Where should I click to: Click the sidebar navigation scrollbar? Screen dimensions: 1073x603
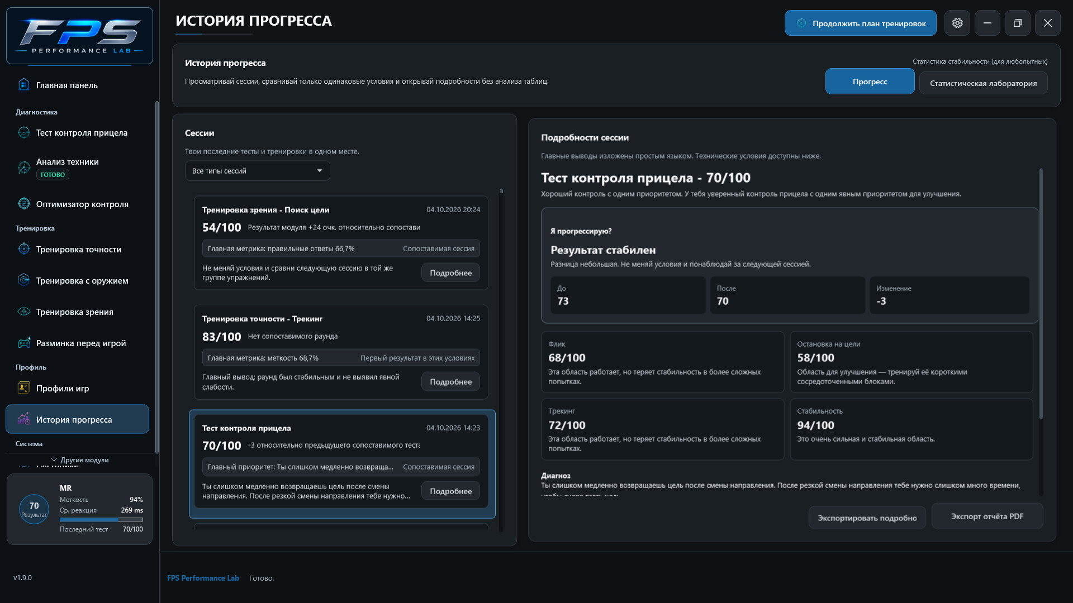click(x=157, y=277)
